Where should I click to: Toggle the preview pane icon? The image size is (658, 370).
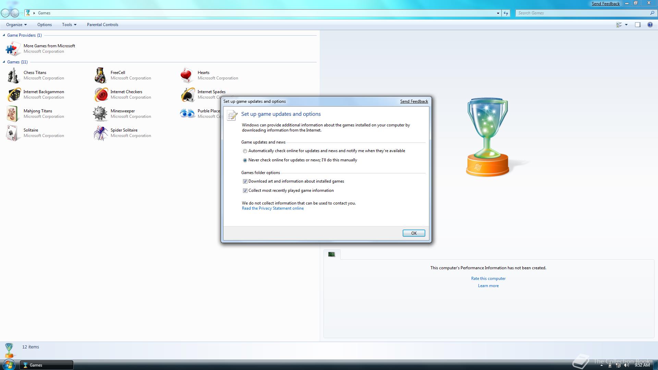click(637, 25)
